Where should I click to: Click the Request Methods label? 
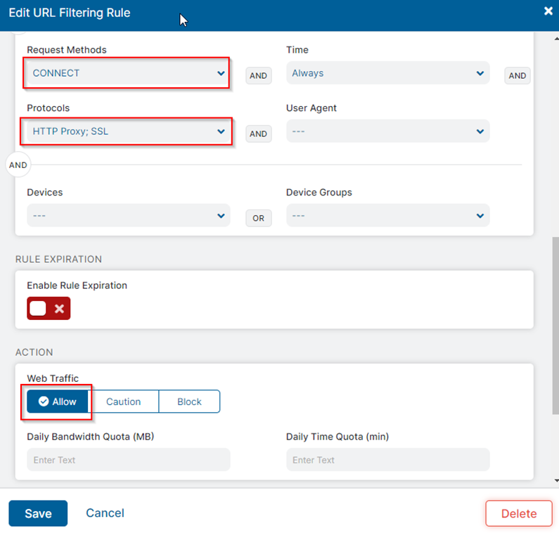[x=67, y=49]
